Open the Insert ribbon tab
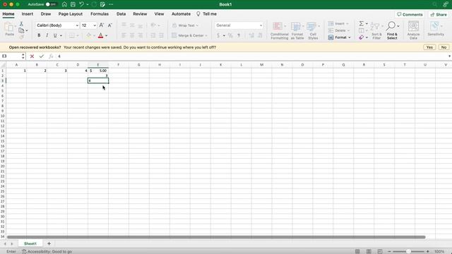The width and height of the screenshot is (452, 254). click(x=28, y=14)
